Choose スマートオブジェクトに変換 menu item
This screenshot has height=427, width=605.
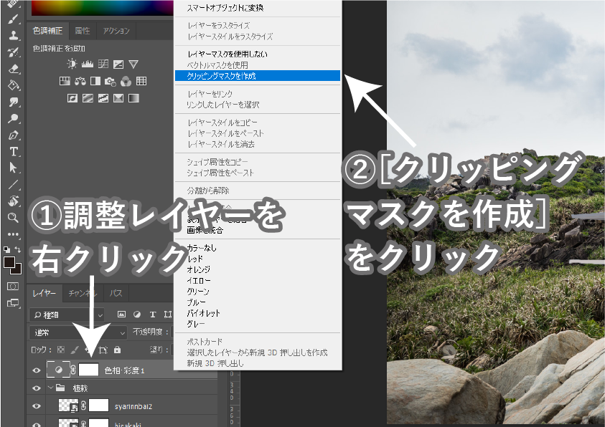pyautogui.click(x=258, y=8)
